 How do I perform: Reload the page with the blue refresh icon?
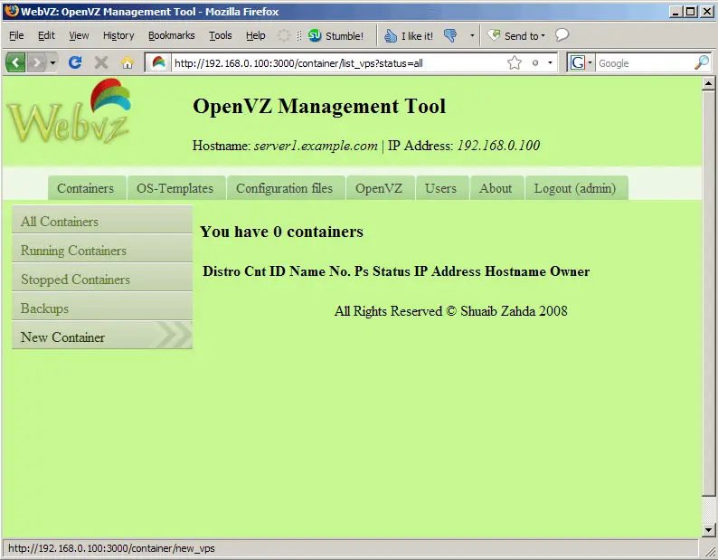(x=75, y=62)
